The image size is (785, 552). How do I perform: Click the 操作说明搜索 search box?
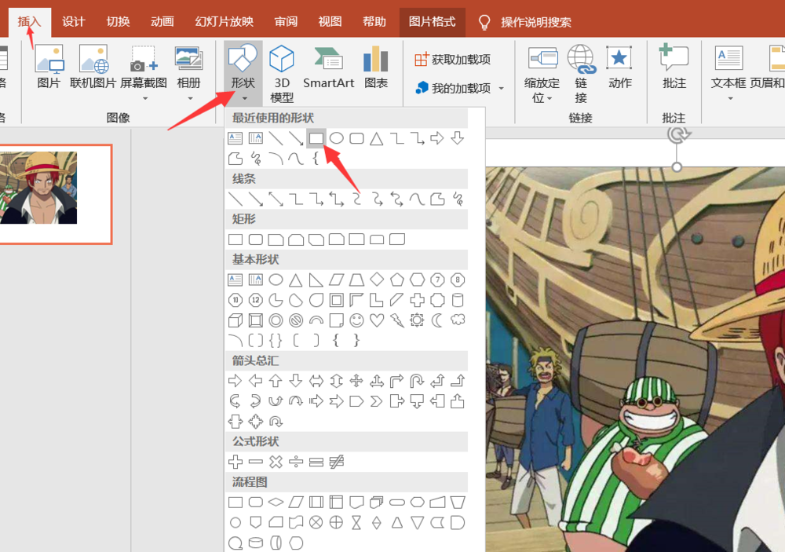coord(536,22)
